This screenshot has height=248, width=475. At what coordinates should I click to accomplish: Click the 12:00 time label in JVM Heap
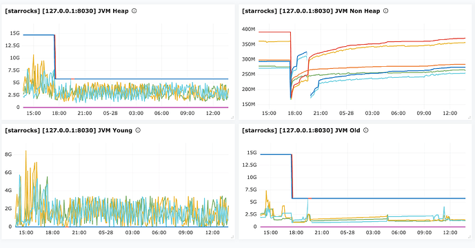pos(213,113)
